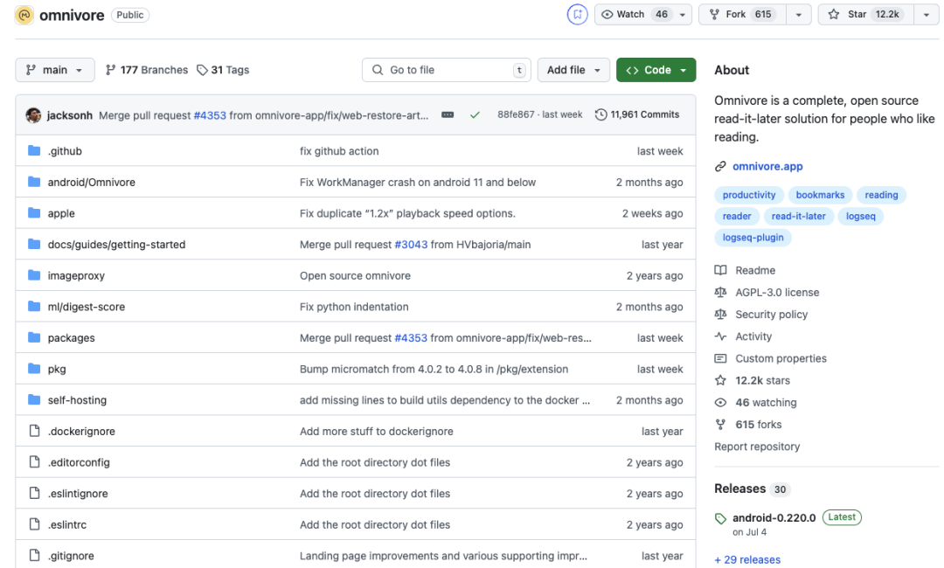
Task: Open + 29 releases link
Action: tap(747, 559)
